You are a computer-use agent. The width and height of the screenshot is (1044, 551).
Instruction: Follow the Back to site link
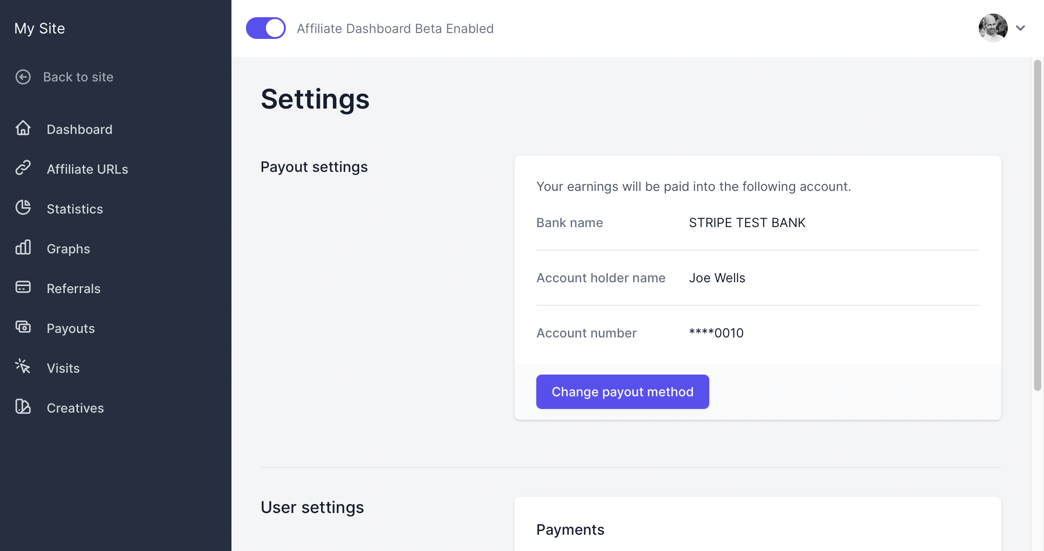click(x=78, y=77)
